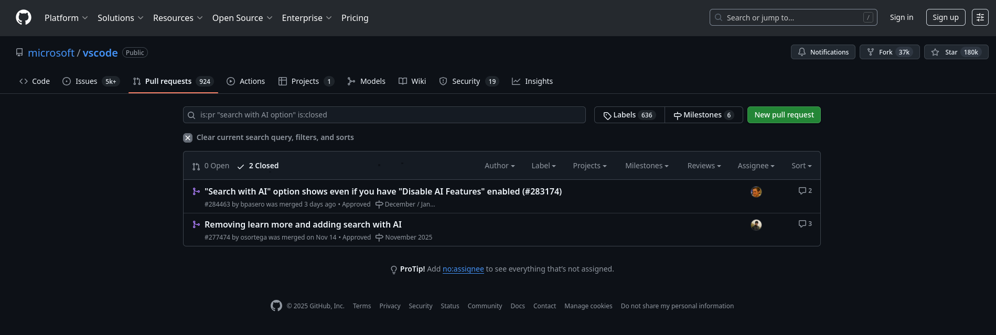This screenshot has height=335, width=996.
Task: Click the GitHub logo in header
Action: pos(24,17)
